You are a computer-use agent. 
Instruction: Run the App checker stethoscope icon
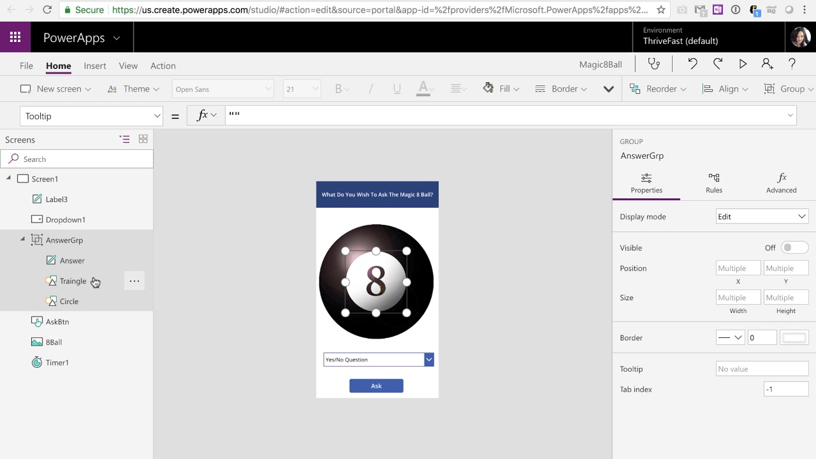tap(654, 64)
